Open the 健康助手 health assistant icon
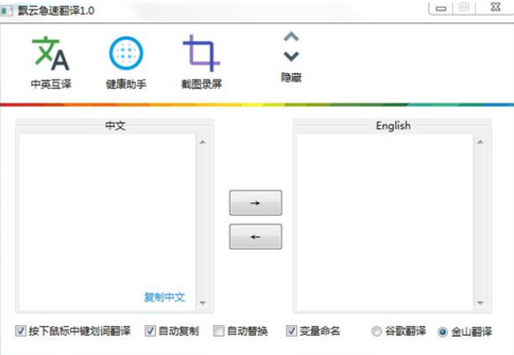 126,54
